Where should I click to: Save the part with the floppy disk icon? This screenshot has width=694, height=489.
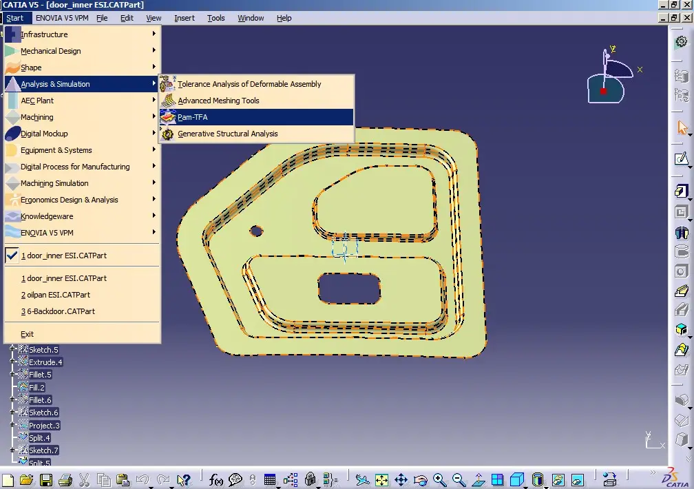tap(46, 480)
